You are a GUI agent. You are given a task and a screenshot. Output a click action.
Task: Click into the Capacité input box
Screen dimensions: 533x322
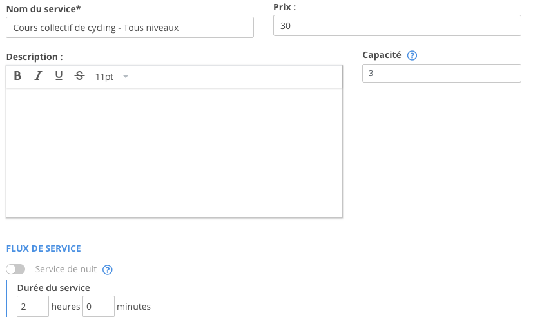coord(441,74)
